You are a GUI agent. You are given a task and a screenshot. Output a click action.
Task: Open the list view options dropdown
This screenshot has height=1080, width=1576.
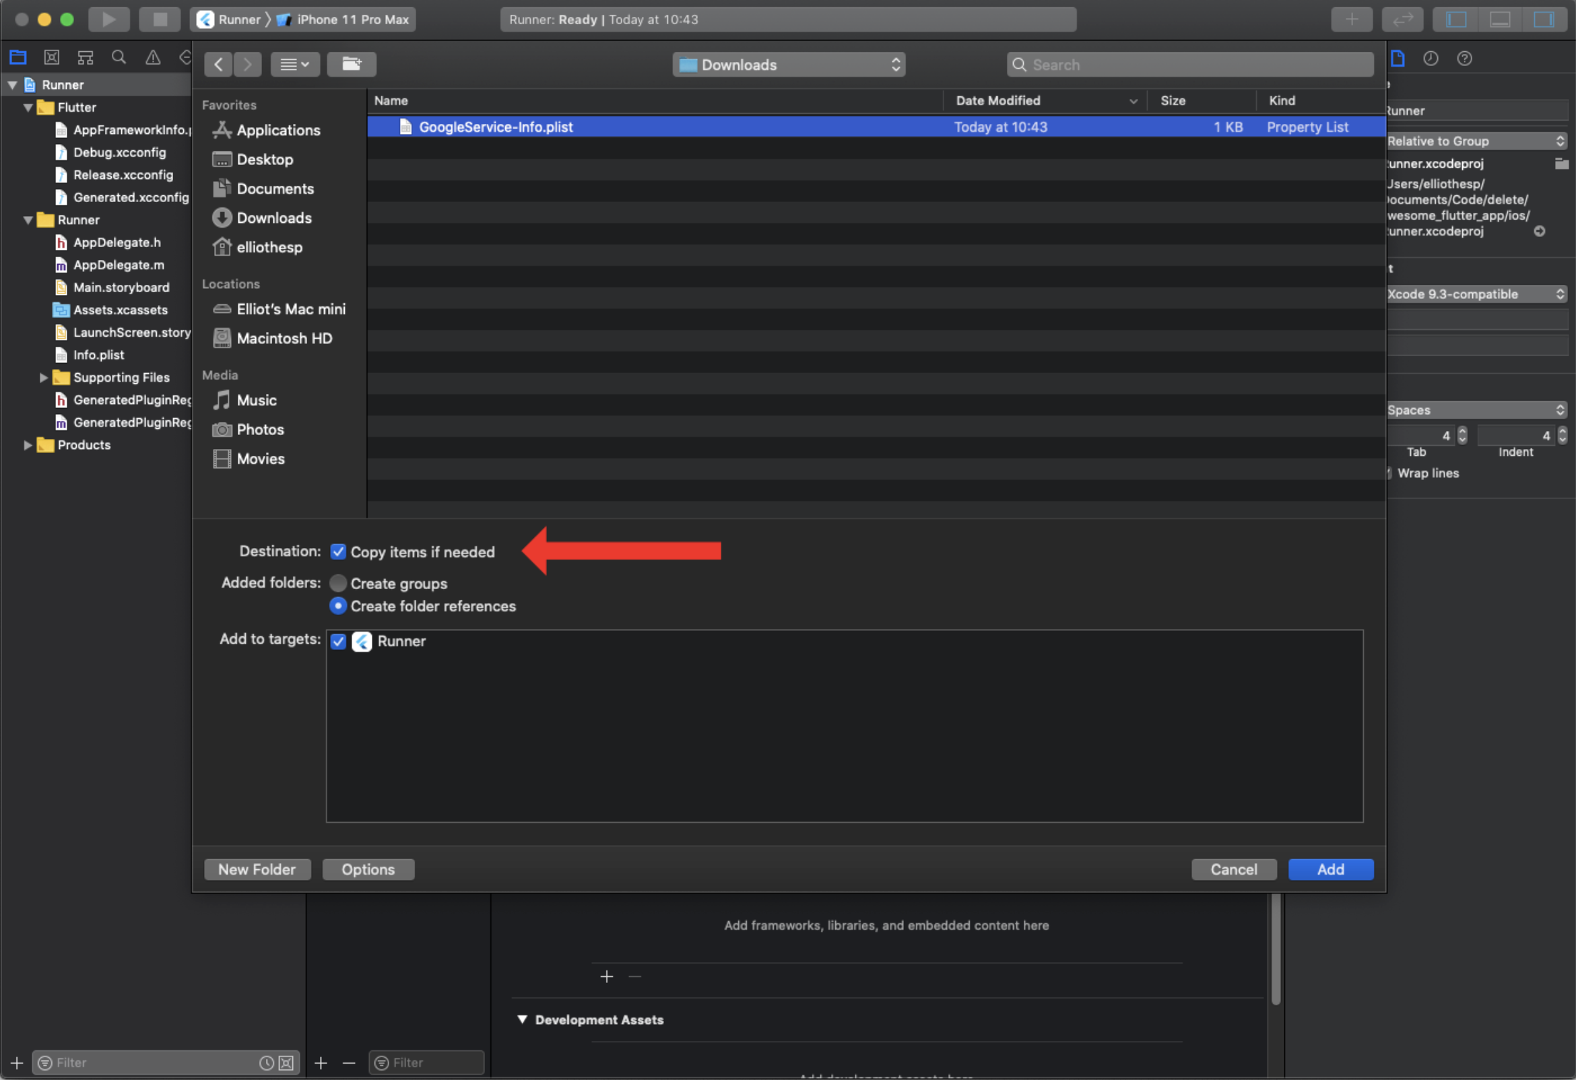pos(295,65)
